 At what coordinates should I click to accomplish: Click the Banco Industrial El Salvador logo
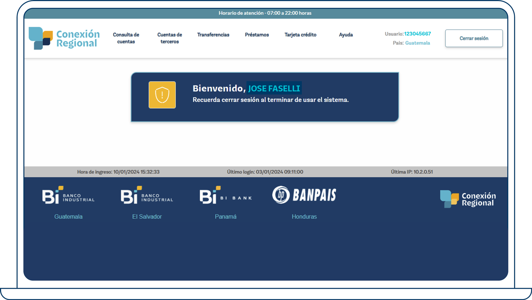pyautogui.click(x=147, y=195)
